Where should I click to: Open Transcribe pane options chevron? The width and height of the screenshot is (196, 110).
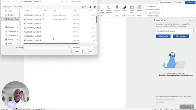[x=190, y=20]
